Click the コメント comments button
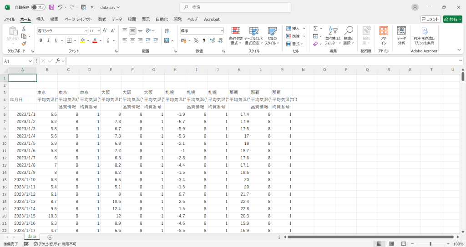Screen dimensions: 466x247 pyautogui.click(x=430, y=19)
